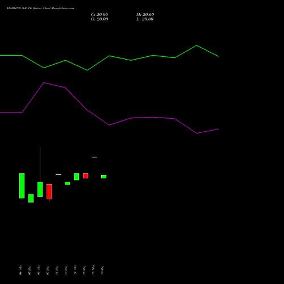Click the '18 May' date axis label
This screenshot has width=284, height=284.
[93, 270]
